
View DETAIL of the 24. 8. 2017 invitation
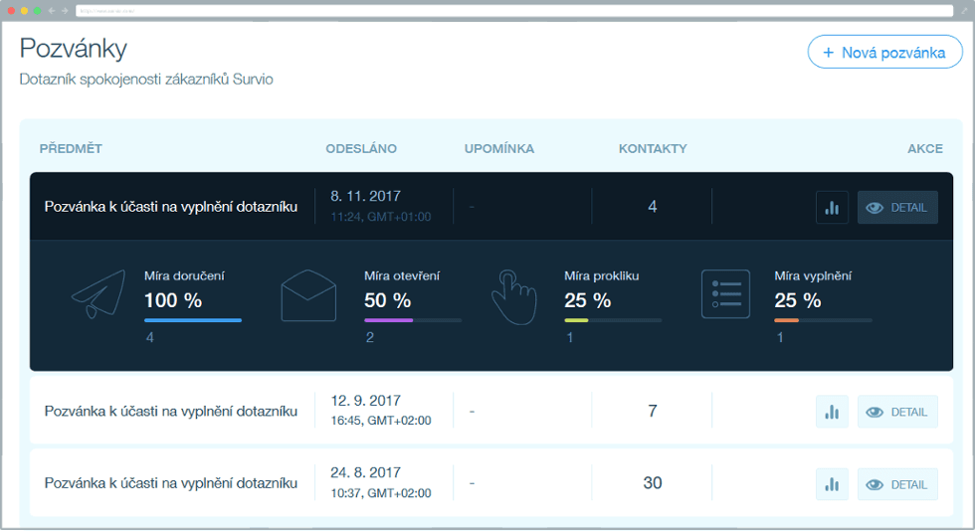[x=897, y=484]
